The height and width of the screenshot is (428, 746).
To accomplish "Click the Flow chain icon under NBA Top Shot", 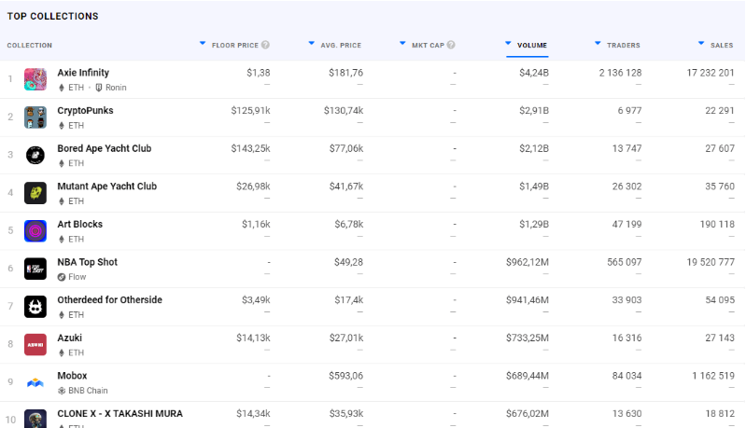I will tap(62, 277).
